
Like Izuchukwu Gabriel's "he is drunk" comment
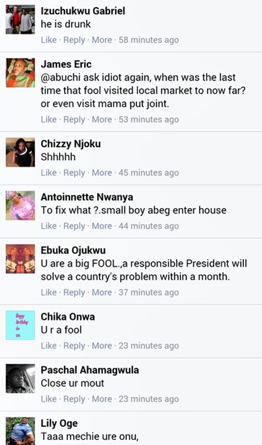49,40
